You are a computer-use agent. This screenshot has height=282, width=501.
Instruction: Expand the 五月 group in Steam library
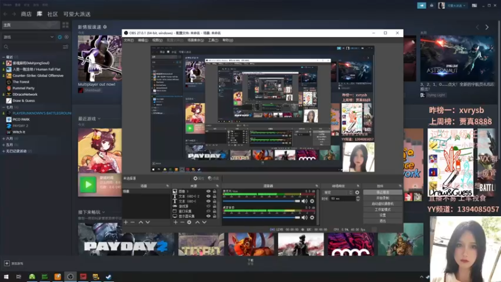click(x=4, y=145)
